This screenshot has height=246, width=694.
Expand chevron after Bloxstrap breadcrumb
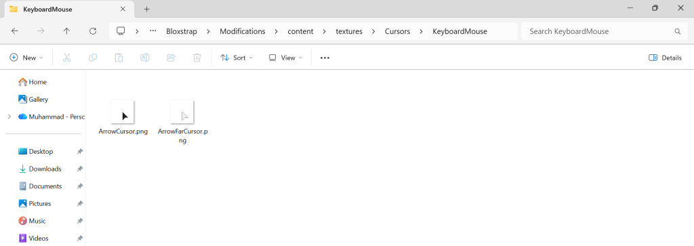tap(209, 31)
